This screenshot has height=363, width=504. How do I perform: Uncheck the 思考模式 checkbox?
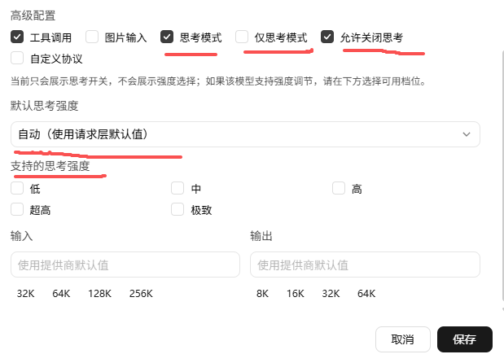click(167, 37)
